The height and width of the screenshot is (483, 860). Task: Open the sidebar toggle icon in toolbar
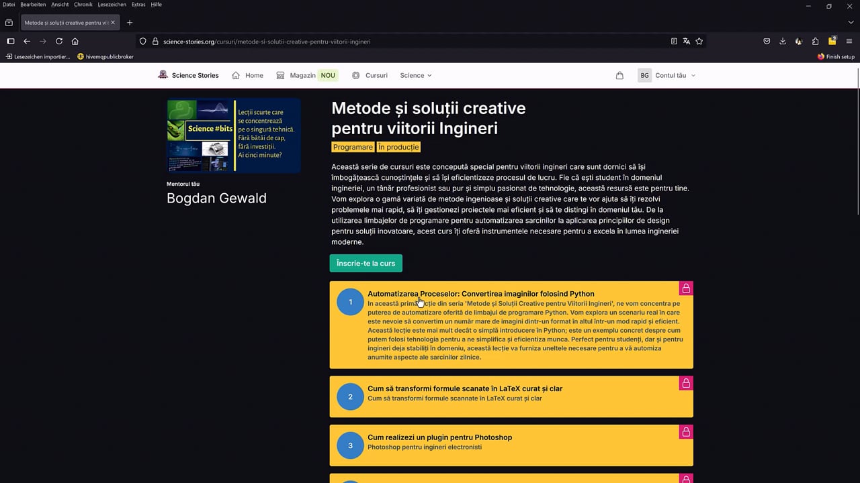pos(10,41)
